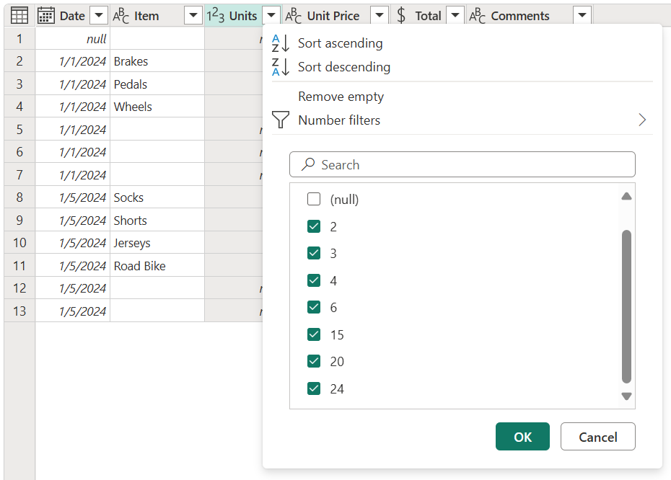The width and height of the screenshot is (671, 480).
Task: Click OK to apply the filter
Action: click(x=522, y=436)
